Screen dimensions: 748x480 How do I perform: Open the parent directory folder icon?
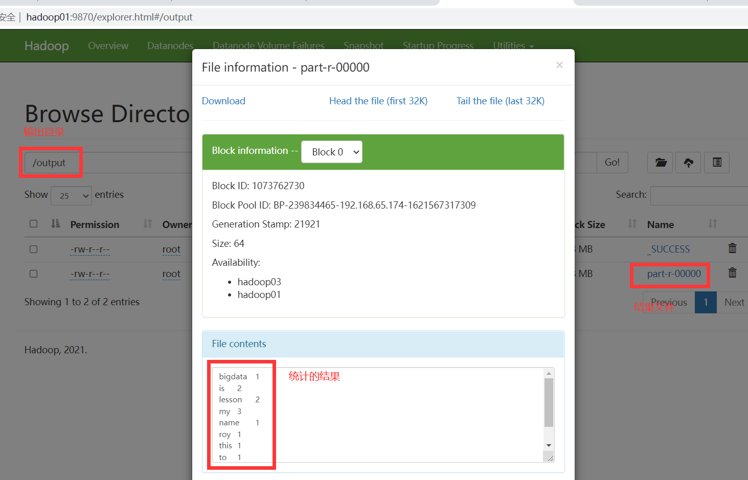(x=661, y=163)
